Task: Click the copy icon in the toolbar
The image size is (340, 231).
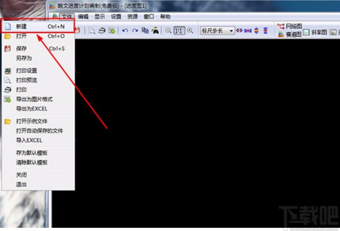Action: (x=145, y=31)
